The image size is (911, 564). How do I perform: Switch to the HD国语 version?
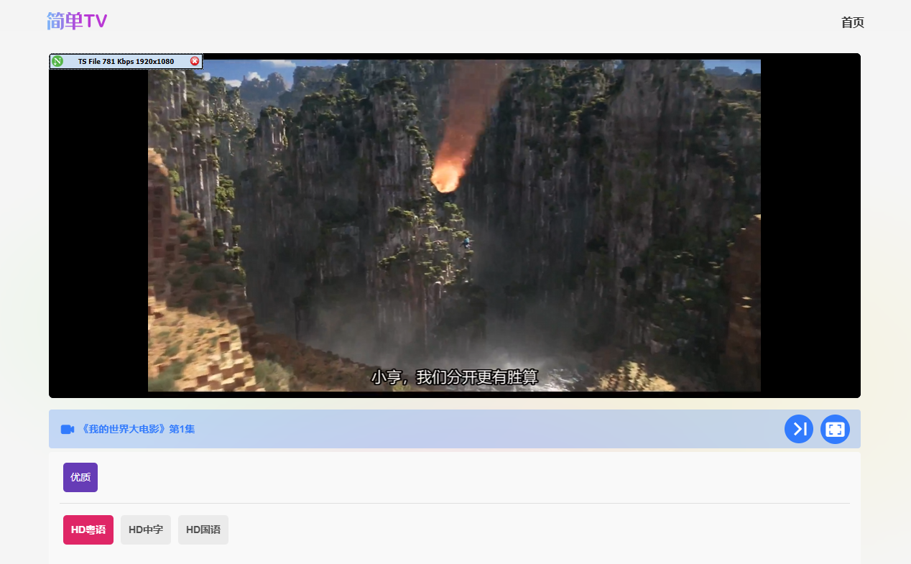203,530
